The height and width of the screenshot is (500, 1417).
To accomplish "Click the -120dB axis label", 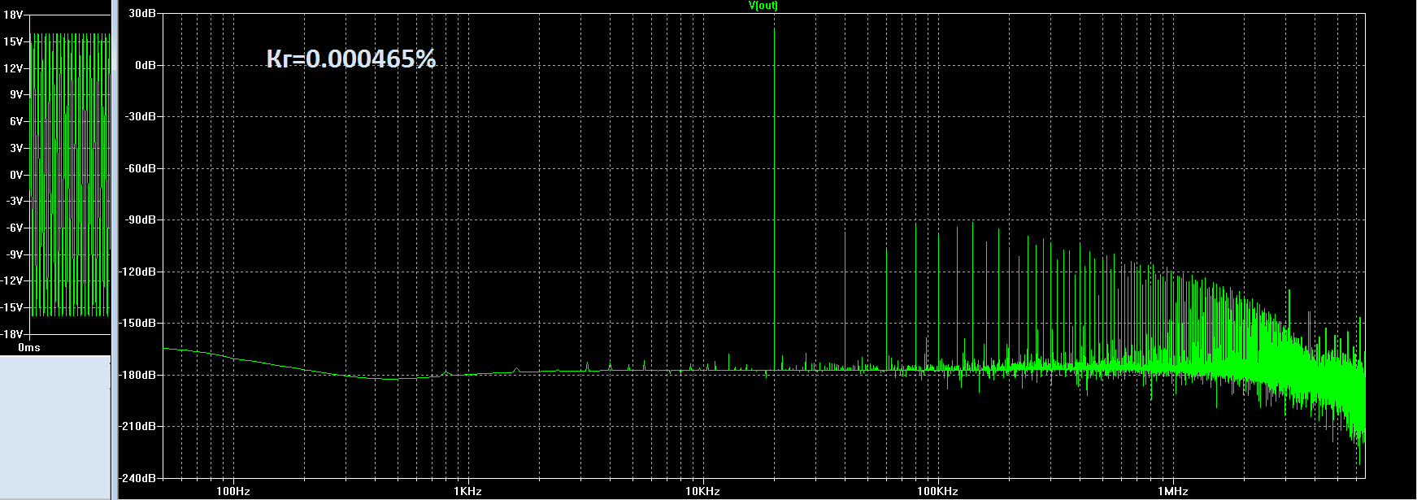I will 138,272.
